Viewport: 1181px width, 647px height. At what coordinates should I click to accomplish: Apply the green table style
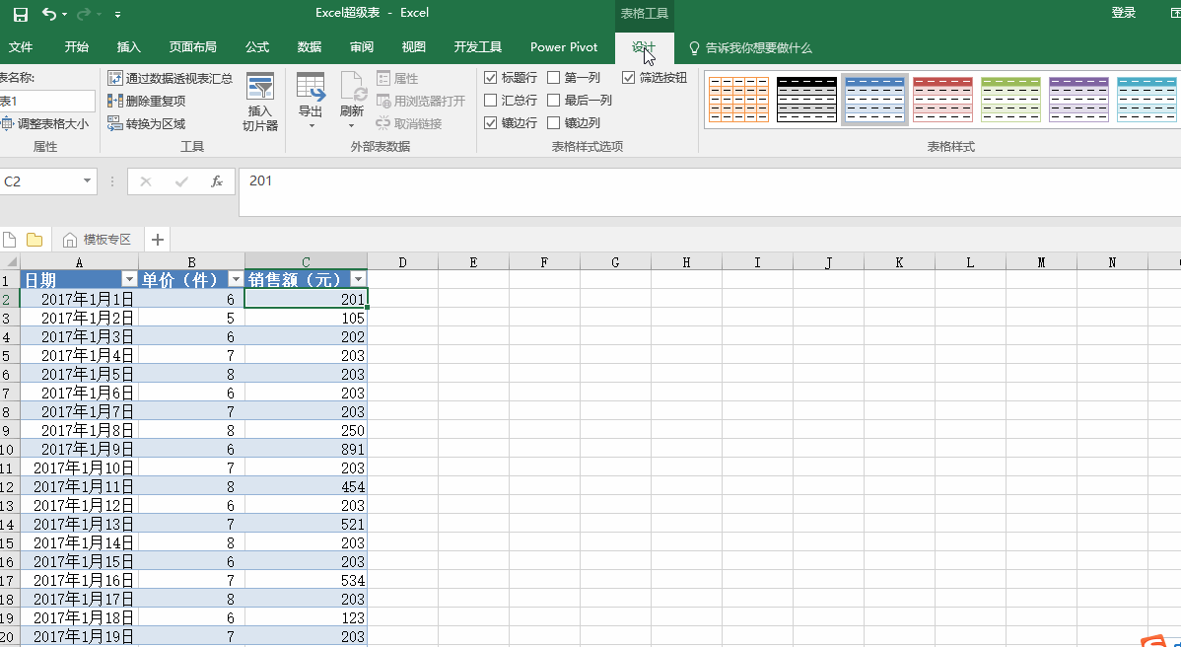1010,99
